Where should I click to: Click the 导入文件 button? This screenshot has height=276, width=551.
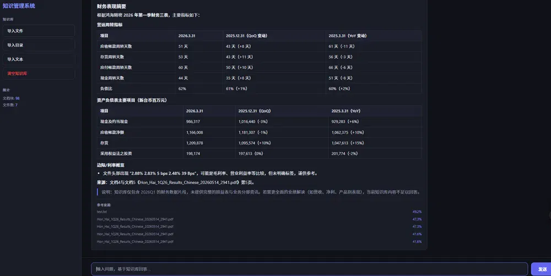pos(39,31)
